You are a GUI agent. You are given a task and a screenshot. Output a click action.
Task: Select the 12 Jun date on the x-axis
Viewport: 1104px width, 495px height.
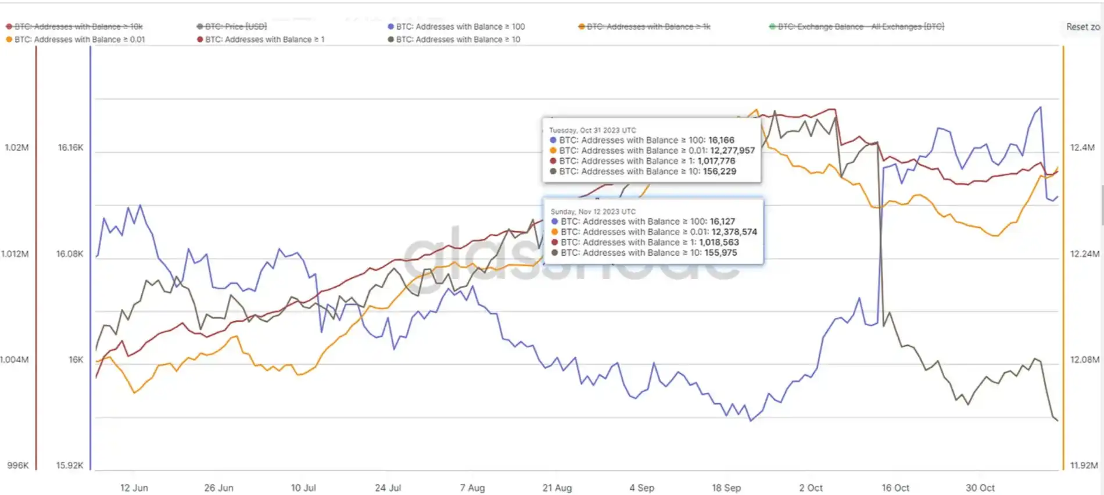(134, 487)
